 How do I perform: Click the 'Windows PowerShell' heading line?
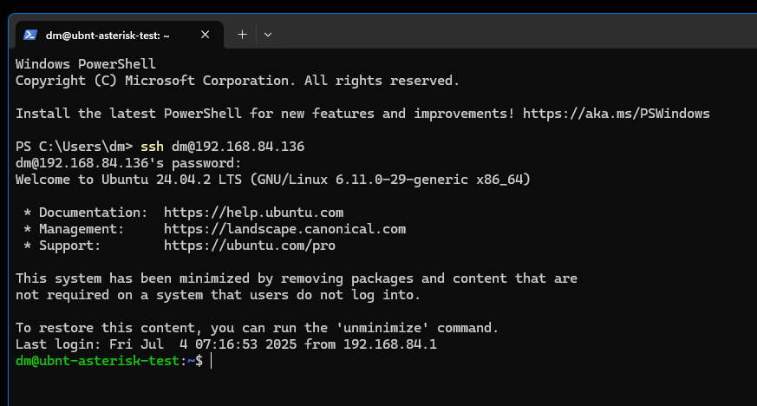point(86,64)
